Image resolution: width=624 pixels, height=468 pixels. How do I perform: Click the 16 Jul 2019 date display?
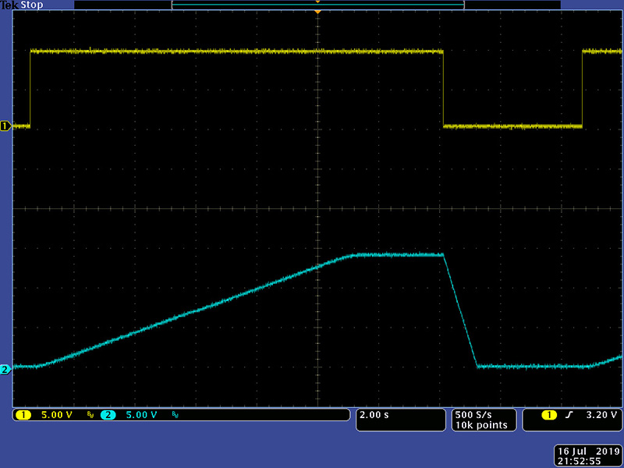click(x=586, y=452)
